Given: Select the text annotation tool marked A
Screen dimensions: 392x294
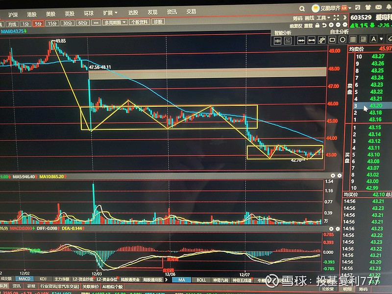Looking at the screenshot, I should pyautogui.click(x=373, y=39).
